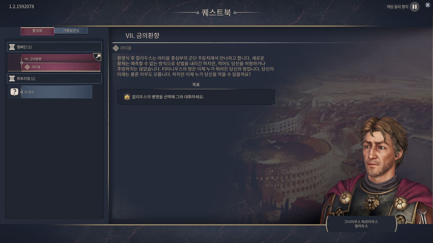Screen dimensions: 433x243
Task: Click the scroll icon beside 튜토리얼
Action: click(x=12, y=78)
